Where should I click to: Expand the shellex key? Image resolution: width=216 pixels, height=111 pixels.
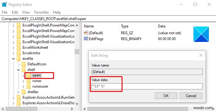pos(18,92)
